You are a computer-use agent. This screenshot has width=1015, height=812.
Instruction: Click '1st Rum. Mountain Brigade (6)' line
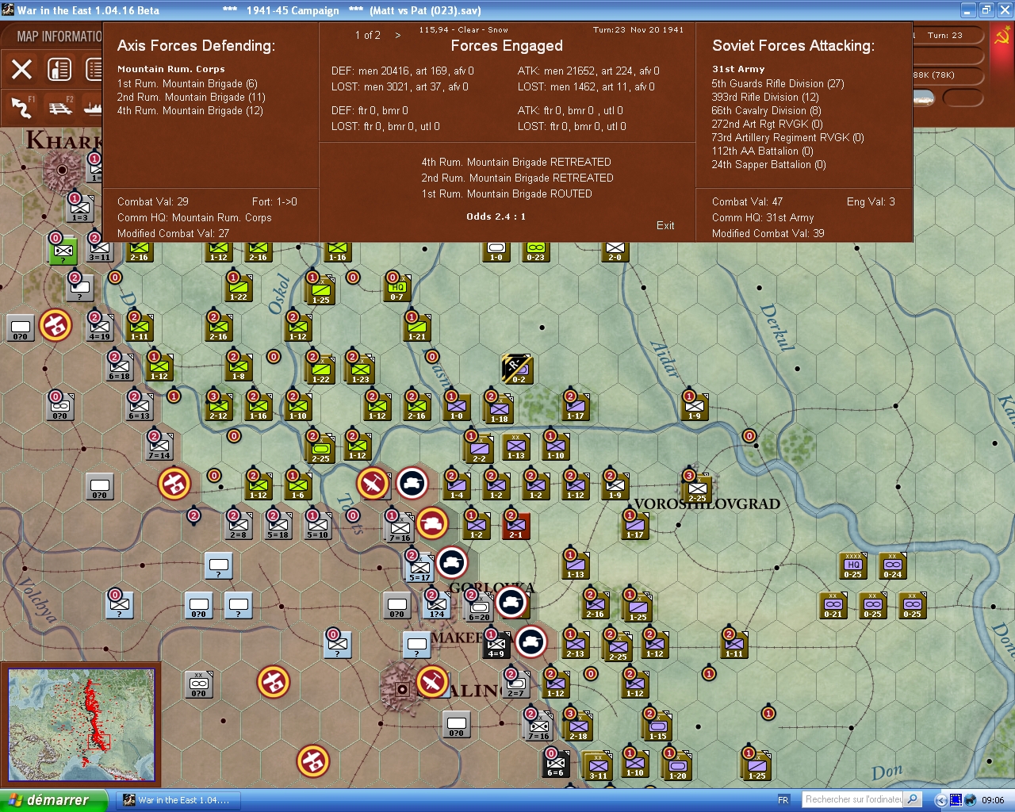(187, 83)
